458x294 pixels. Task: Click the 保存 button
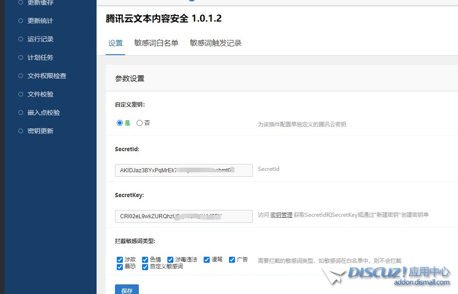pos(127,290)
